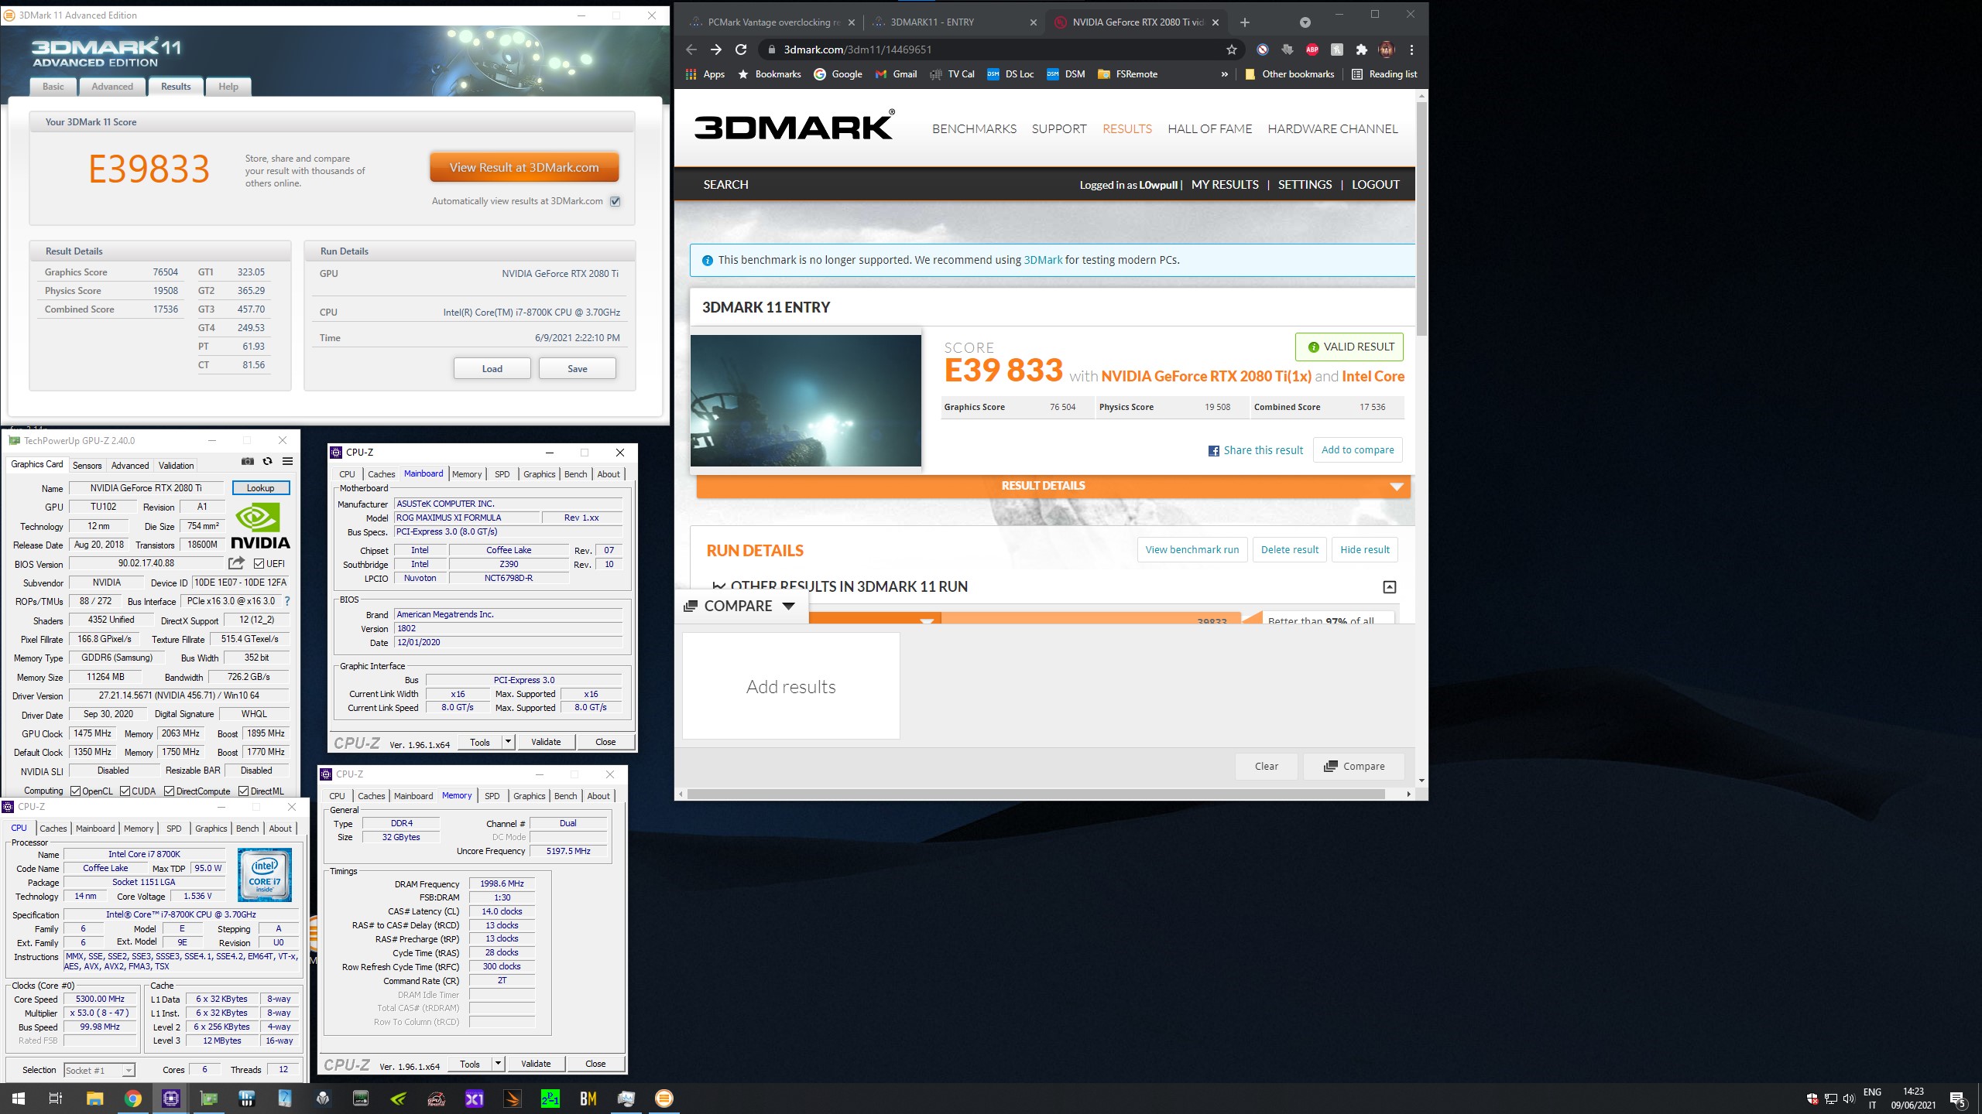This screenshot has width=1982, height=1114.
Task: Reload the 3dmark.com page
Action: click(741, 50)
